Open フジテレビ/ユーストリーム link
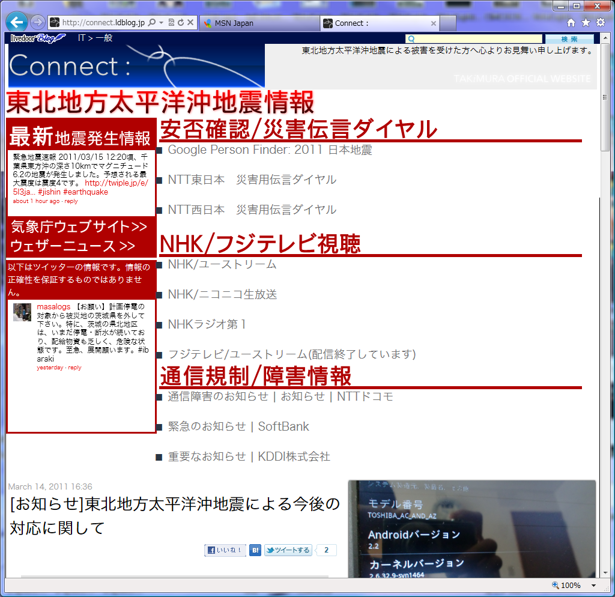 (x=292, y=354)
